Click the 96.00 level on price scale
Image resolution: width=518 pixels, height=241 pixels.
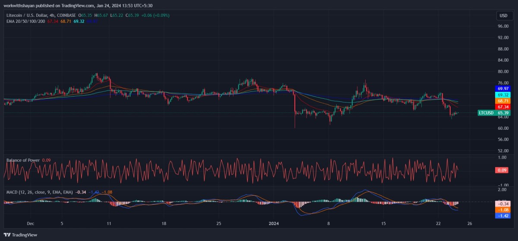(502, 26)
